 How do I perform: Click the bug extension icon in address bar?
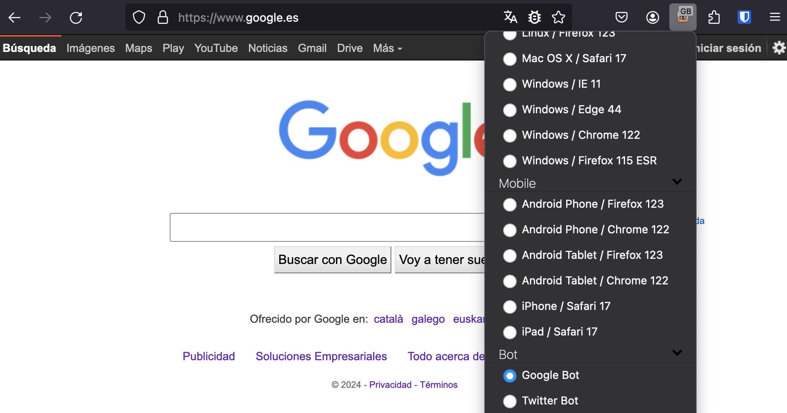click(x=535, y=17)
